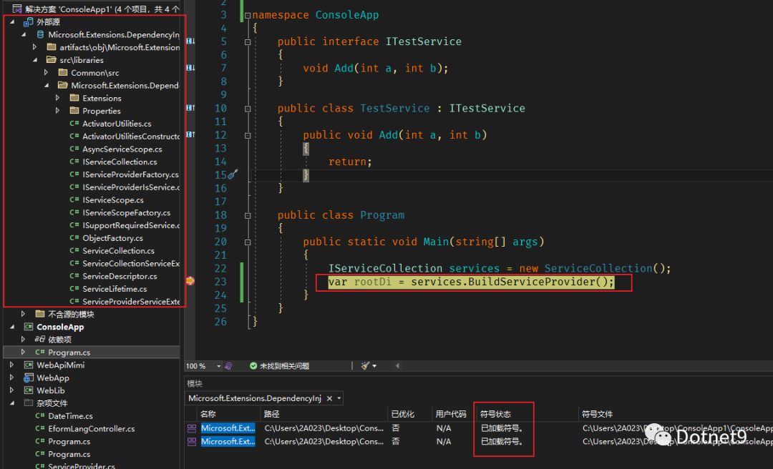This screenshot has height=469, width=773.
Task: Click the screwdriver quick-actions icon on line 15
Action: point(233,174)
